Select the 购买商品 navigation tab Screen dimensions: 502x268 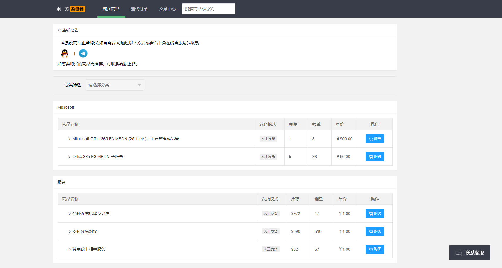pyautogui.click(x=111, y=9)
